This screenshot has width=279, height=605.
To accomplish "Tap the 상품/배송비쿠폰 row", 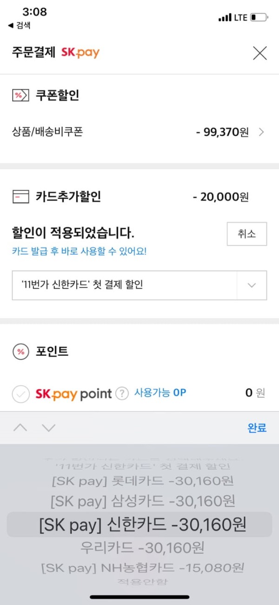I will 139,132.
